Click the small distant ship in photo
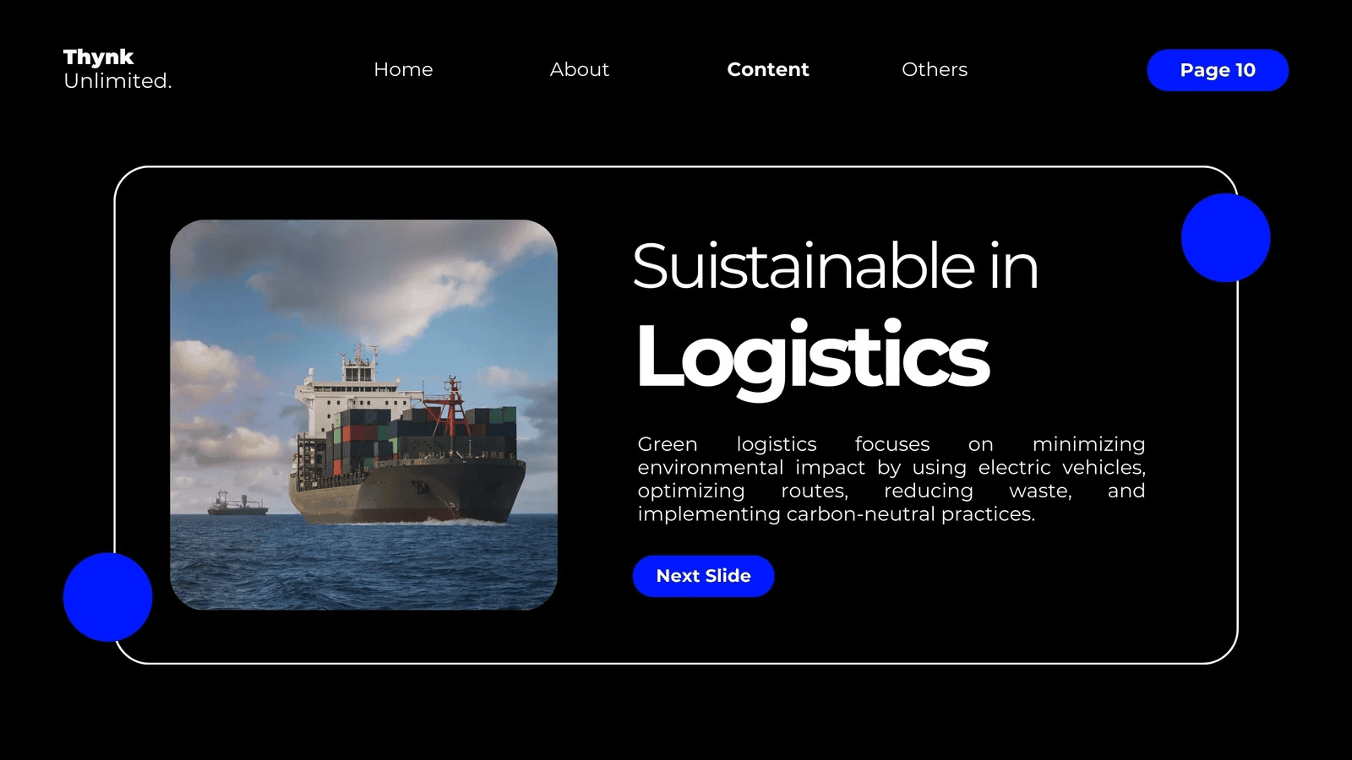 tap(237, 504)
